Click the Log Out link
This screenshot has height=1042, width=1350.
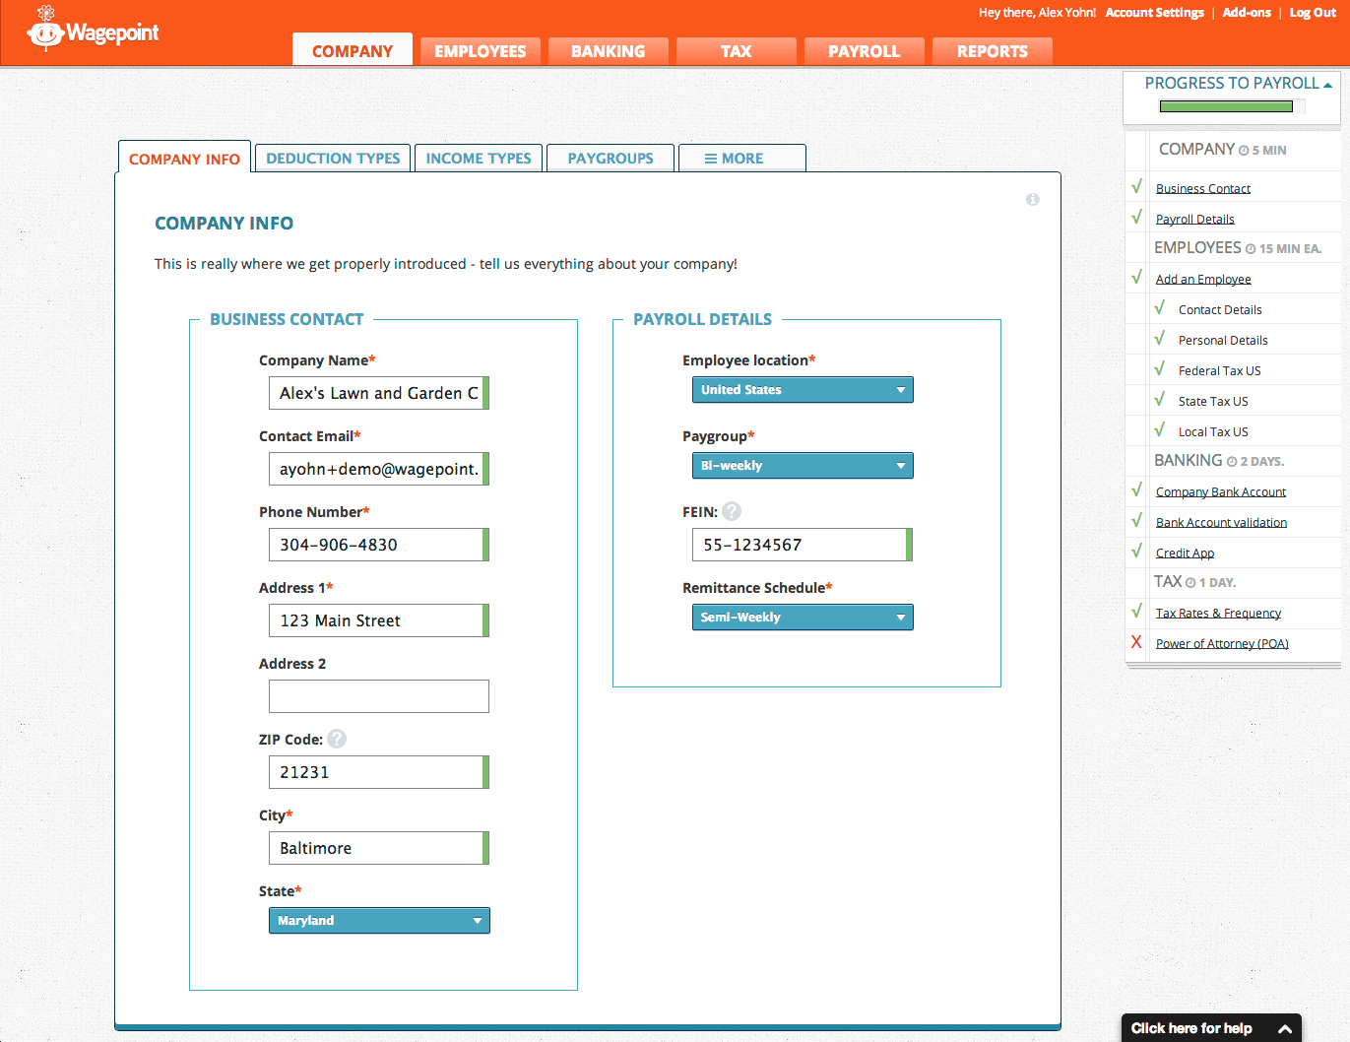[1312, 13]
